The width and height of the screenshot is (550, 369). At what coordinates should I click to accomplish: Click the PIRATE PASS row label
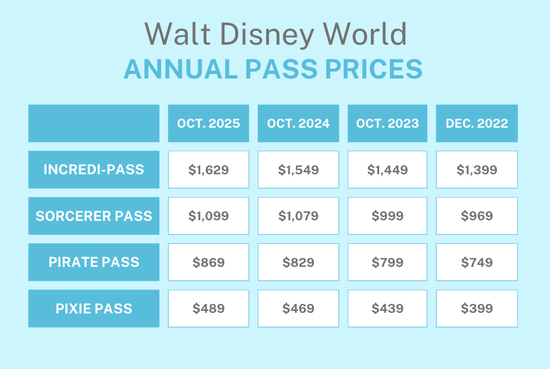coord(94,262)
